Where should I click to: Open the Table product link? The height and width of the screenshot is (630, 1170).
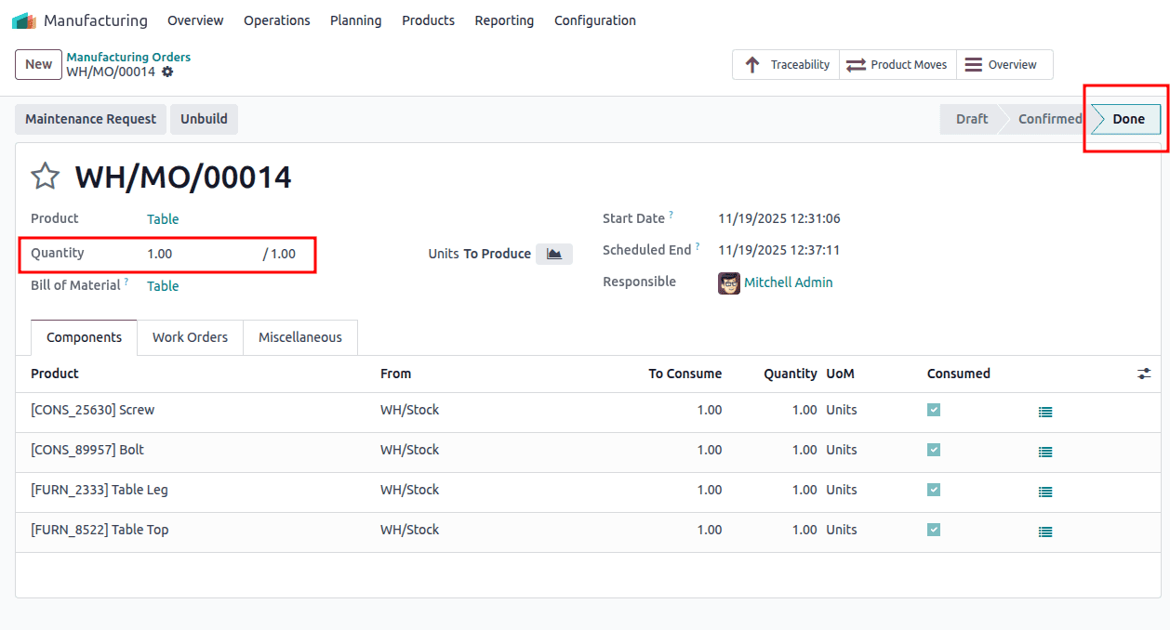click(163, 218)
